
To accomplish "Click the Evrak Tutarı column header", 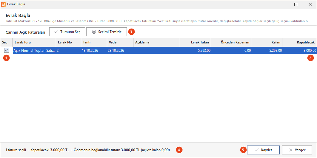I will coord(196,42).
